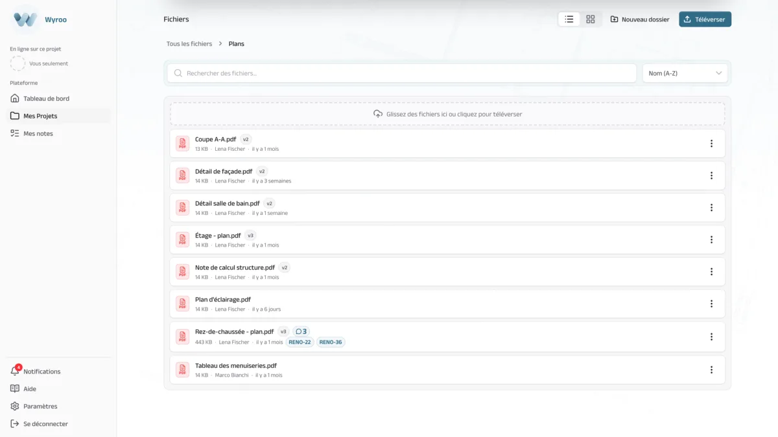Open the RENO-36 tag
This screenshot has width=778, height=437.
(331, 342)
